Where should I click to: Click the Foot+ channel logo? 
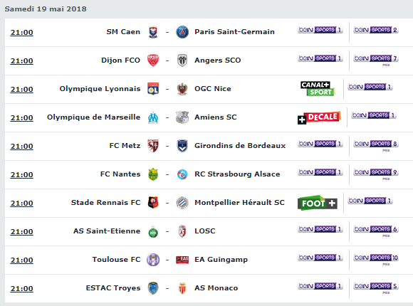click(x=318, y=203)
